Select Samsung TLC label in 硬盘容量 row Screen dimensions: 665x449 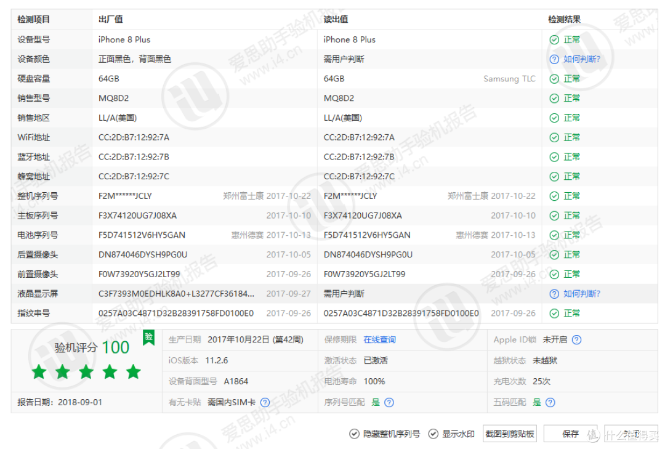509,79
